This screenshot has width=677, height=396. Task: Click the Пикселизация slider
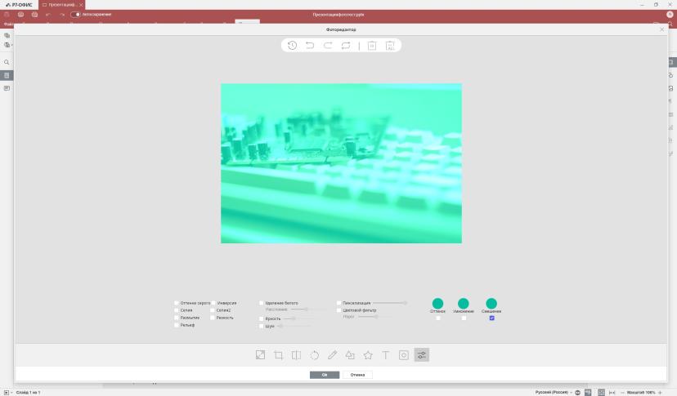[x=390, y=303]
